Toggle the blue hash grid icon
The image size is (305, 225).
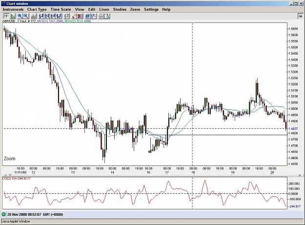pos(88,16)
